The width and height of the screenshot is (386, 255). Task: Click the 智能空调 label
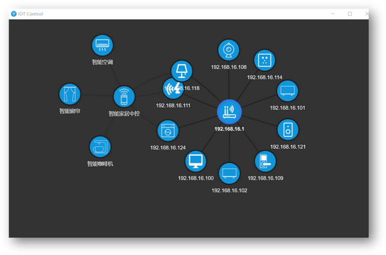coord(102,62)
